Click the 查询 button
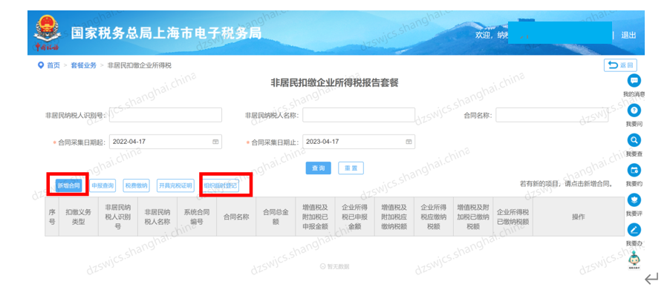 [x=319, y=168]
